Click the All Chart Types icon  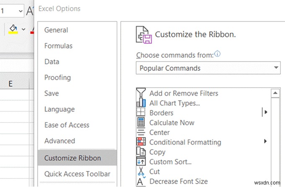tap(141, 103)
